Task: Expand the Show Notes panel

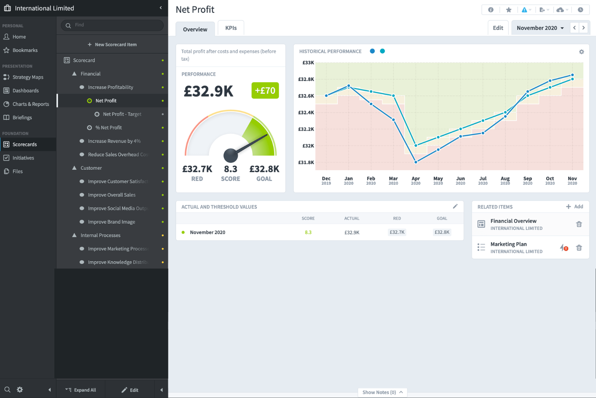Action: click(382, 392)
